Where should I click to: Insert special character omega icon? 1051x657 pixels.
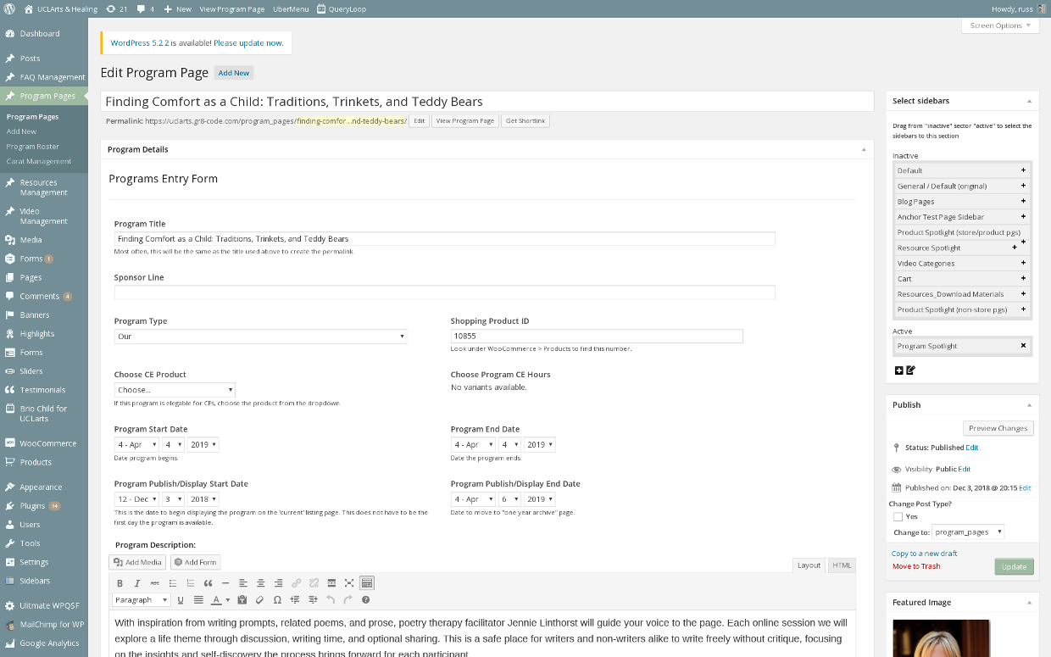(277, 600)
